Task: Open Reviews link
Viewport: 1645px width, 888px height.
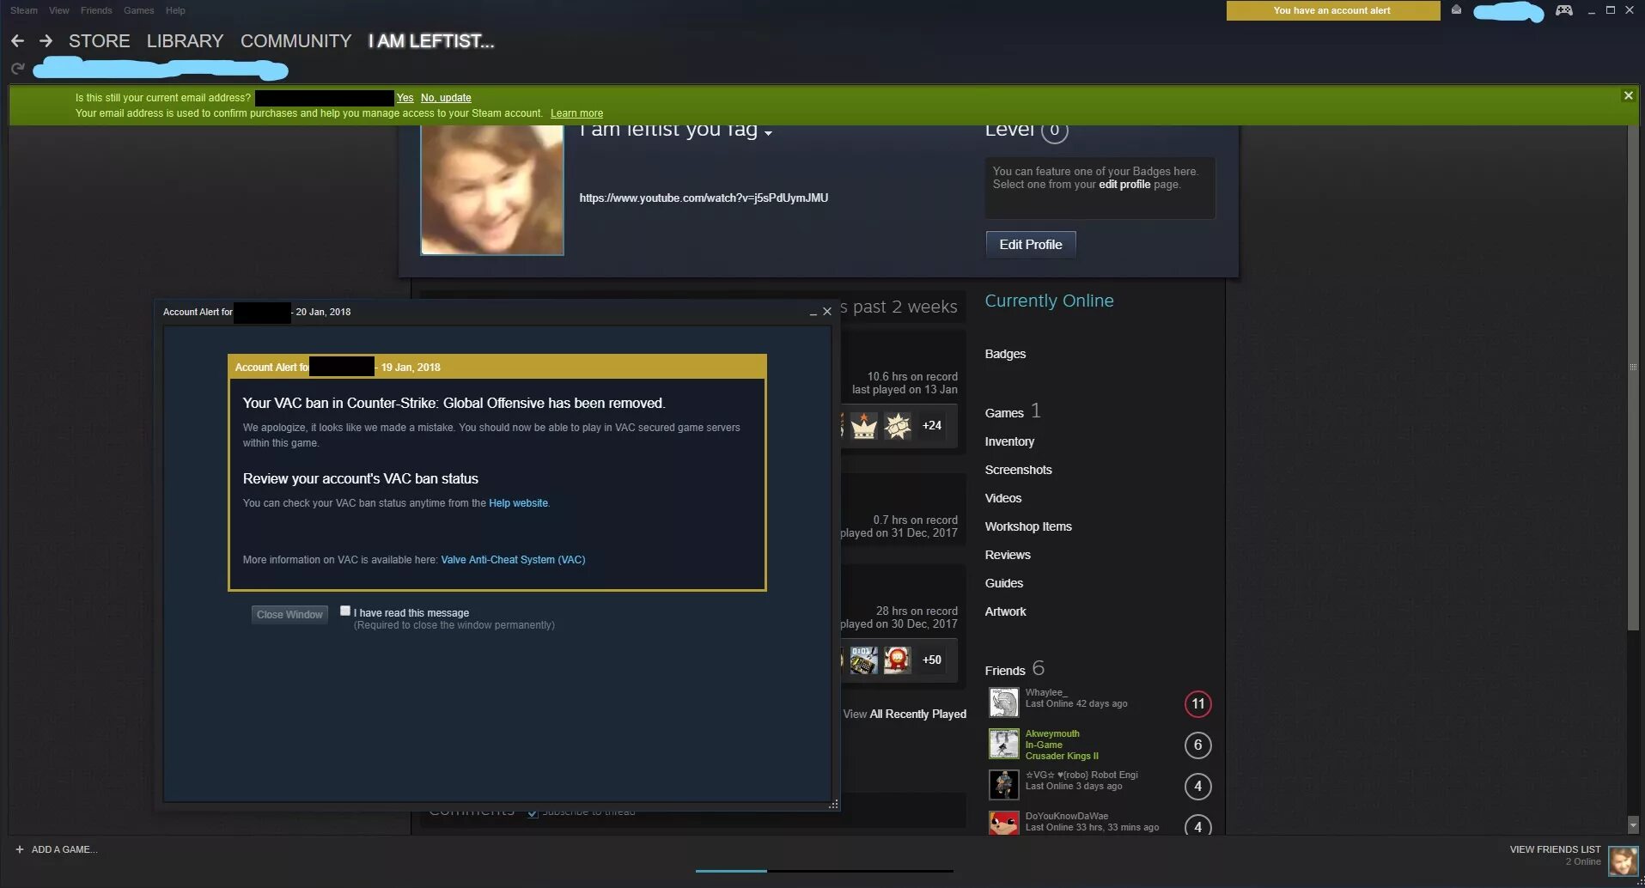Action: (x=1008, y=555)
